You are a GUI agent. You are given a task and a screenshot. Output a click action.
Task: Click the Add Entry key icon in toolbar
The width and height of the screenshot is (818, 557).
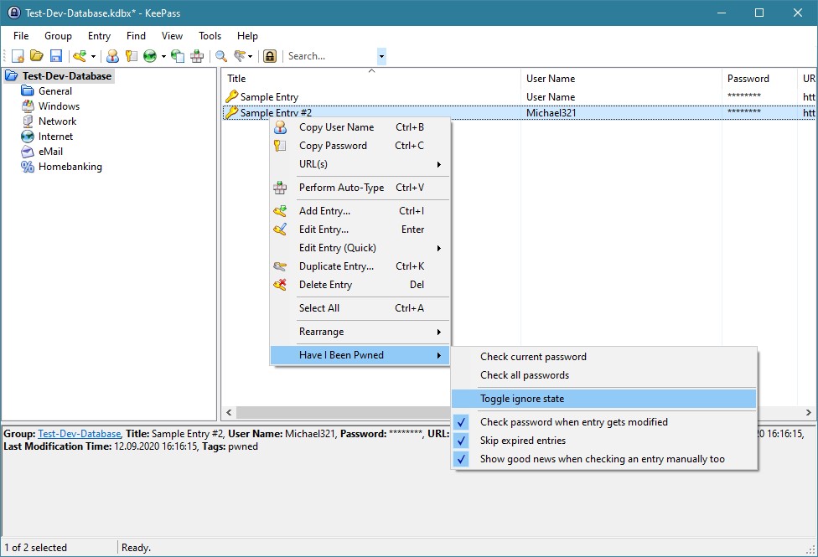pos(80,56)
